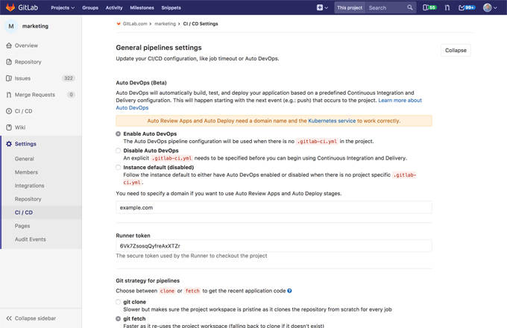The height and width of the screenshot is (328, 507).
Task: Click the search magnifier icon
Action: [410, 7]
